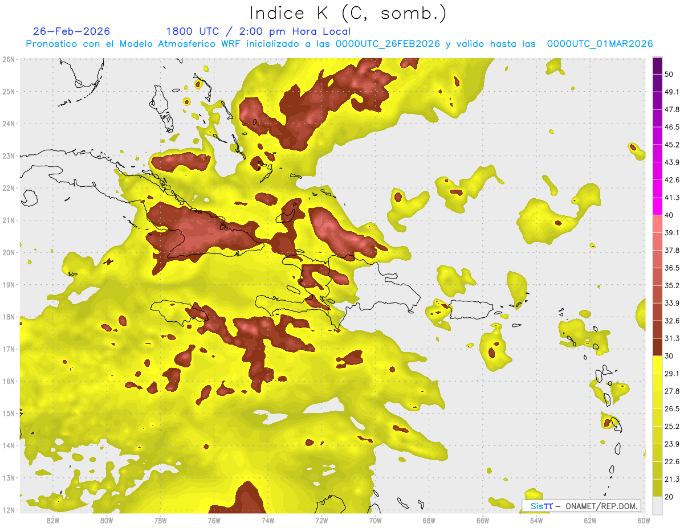This screenshot has width=684, height=528.
Task: Click the color bar value '43.9'
Action: 672,162
